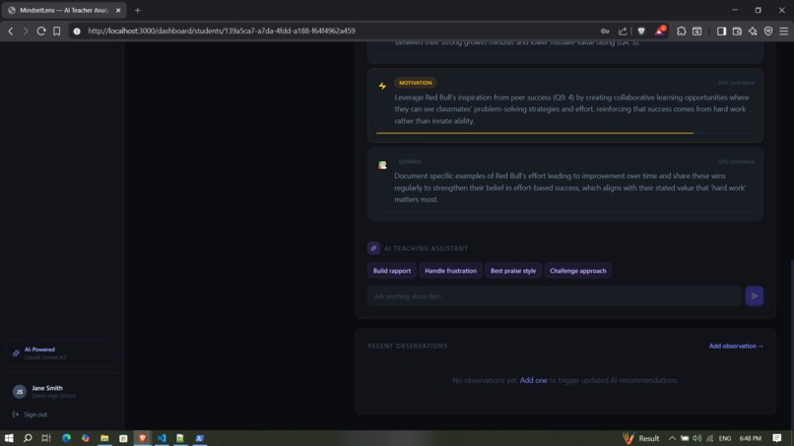
Task: Open the saved passwords key icon
Action: click(x=605, y=31)
